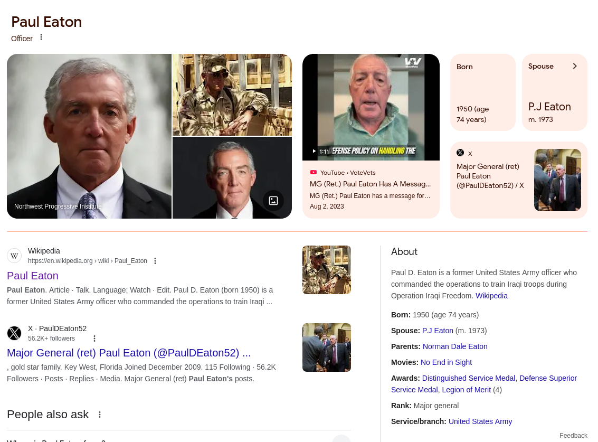Open the VoteVets YouTube video thumbnail
Image resolution: width=598 pixels, height=442 pixels.
tap(371, 107)
